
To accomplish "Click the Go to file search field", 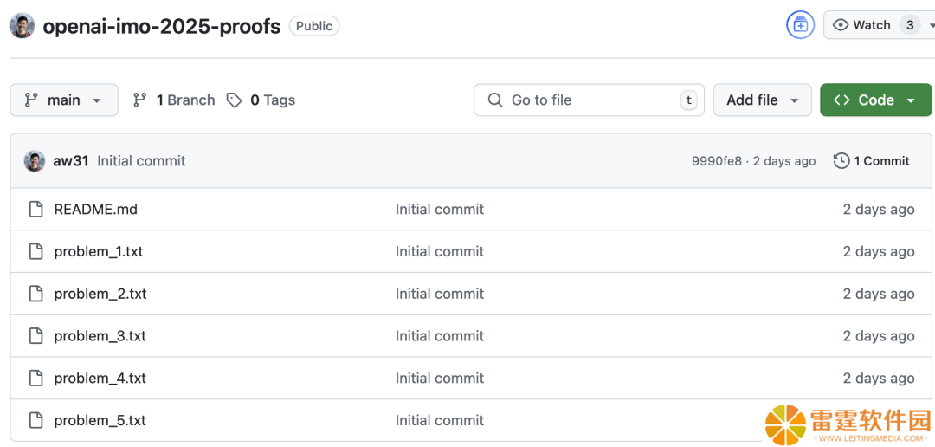I will [590, 100].
